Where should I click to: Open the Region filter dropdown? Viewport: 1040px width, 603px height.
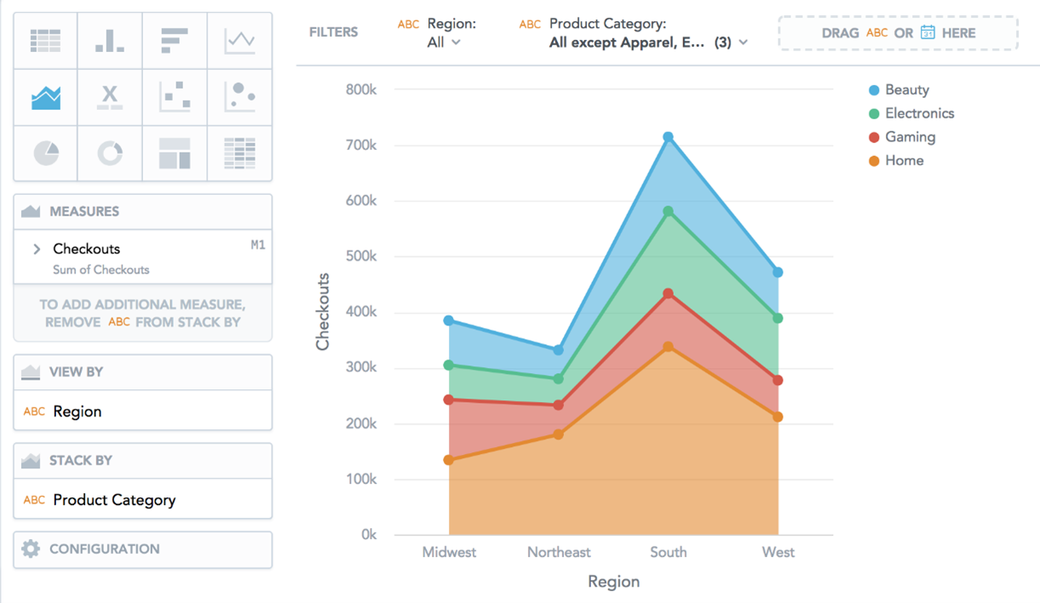pyautogui.click(x=444, y=42)
